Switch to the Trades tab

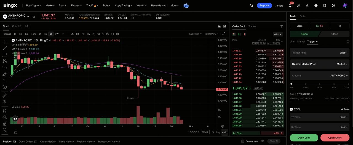tap(252, 26)
